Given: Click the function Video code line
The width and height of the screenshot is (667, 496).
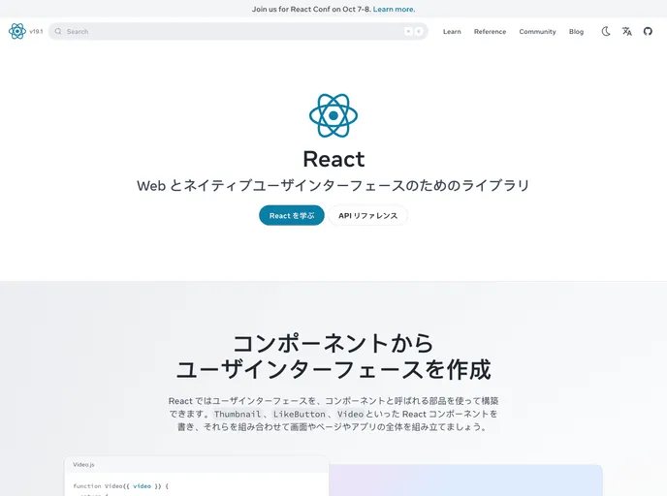Looking at the screenshot, I should click(x=121, y=485).
